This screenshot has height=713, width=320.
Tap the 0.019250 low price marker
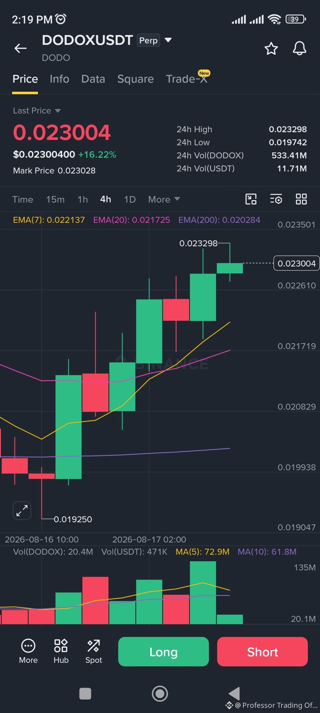click(73, 519)
